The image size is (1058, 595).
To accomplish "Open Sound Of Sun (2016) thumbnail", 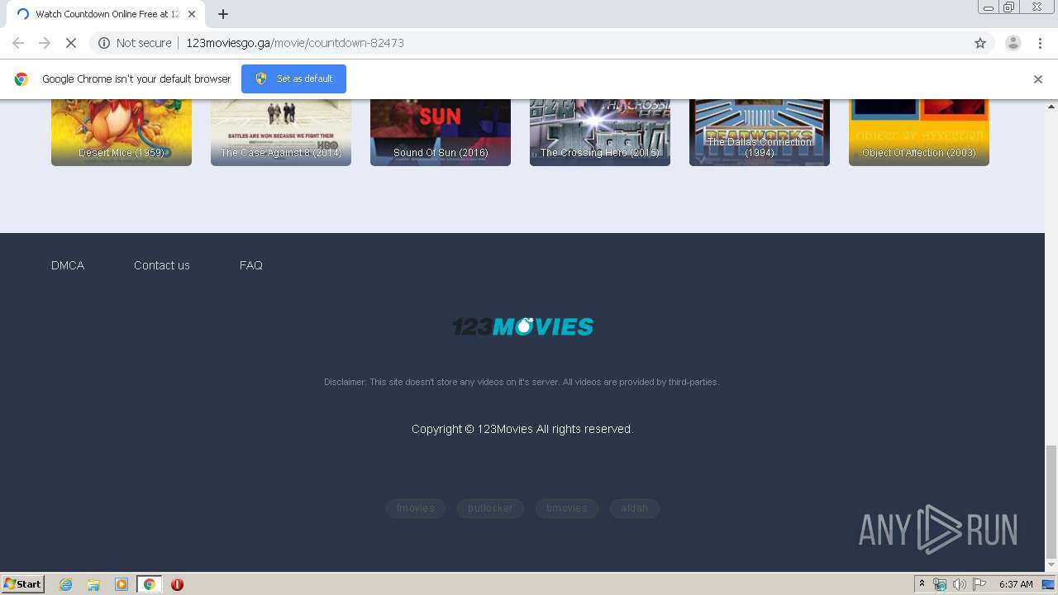I will [441, 132].
